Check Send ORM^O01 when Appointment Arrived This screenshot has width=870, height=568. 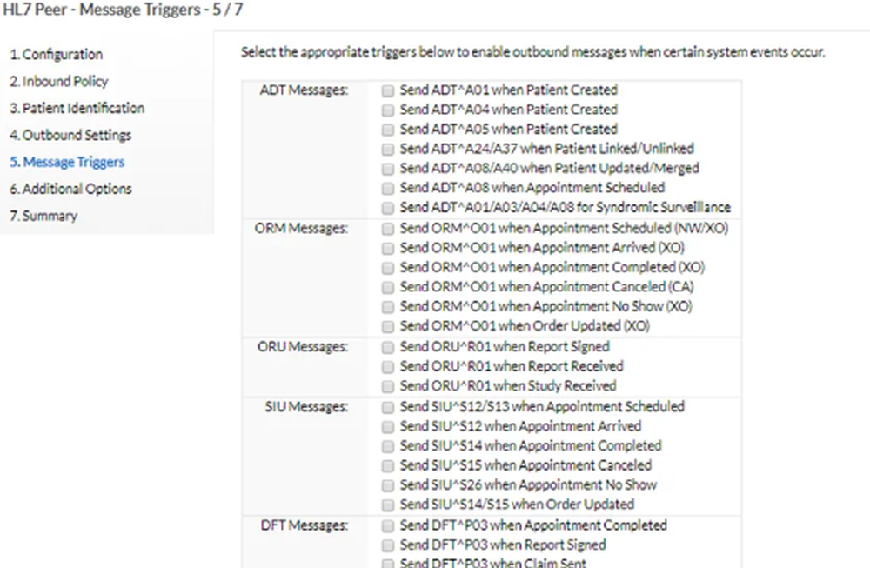[386, 248]
